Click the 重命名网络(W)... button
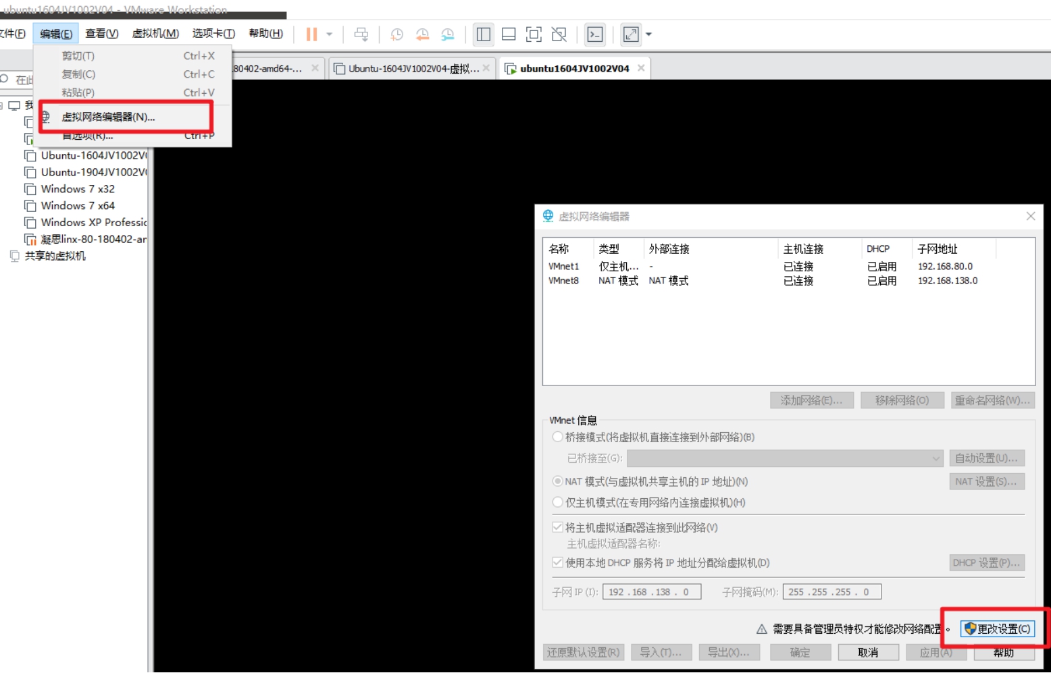The image size is (1051, 673). 993,400
